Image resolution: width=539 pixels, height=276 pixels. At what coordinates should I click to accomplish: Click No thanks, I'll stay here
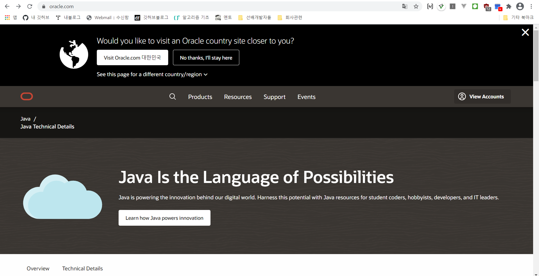(x=206, y=58)
